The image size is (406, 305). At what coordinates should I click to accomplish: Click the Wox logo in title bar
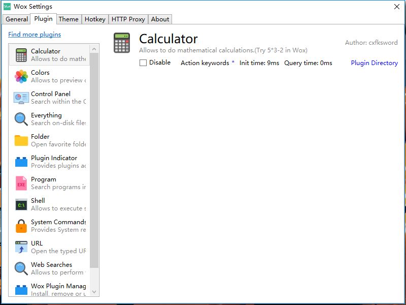tap(7, 7)
